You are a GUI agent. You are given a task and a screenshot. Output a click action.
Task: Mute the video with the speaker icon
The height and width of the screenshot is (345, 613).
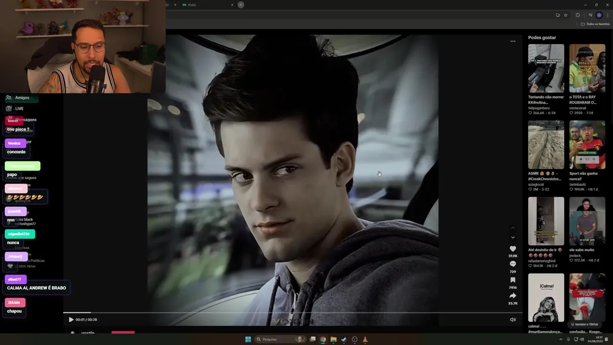[512, 320]
